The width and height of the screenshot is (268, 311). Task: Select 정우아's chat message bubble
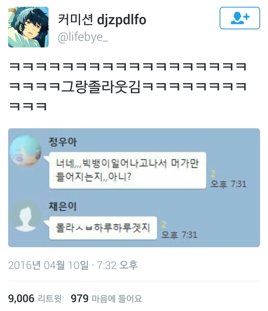pos(128,170)
